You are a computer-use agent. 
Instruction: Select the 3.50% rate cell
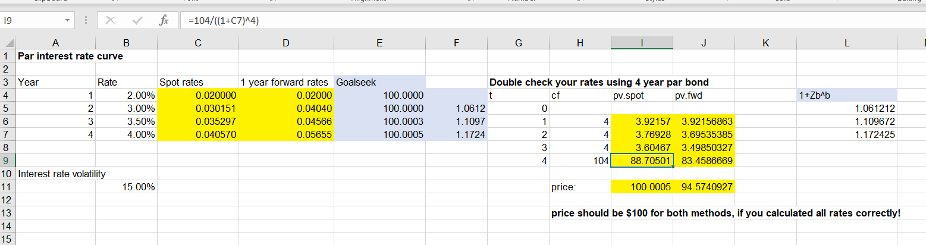[126, 121]
